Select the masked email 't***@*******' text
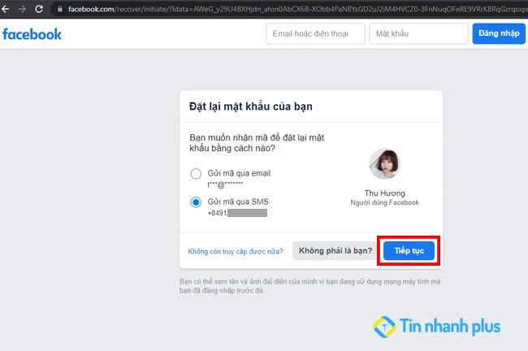The height and width of the screenshot is (351, 528). pyautogui.click(x=225, y=184)
